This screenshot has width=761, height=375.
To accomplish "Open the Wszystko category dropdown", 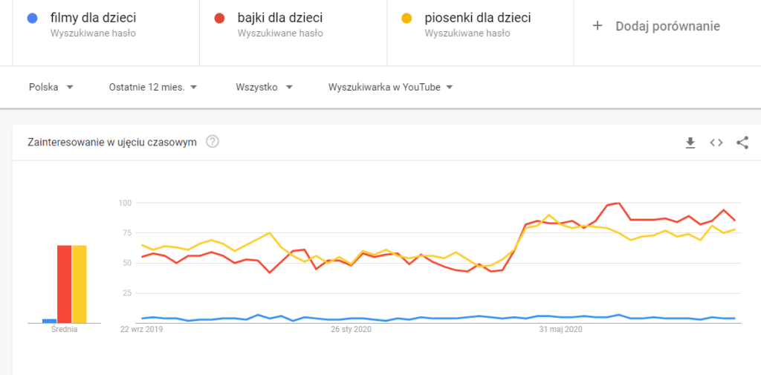I will [264, 87].
